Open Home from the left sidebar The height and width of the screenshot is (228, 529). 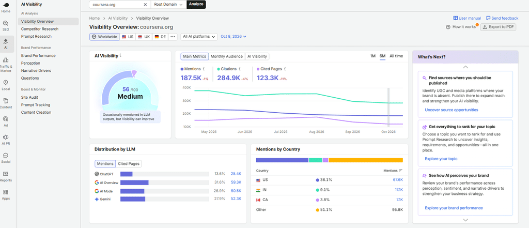6,7
